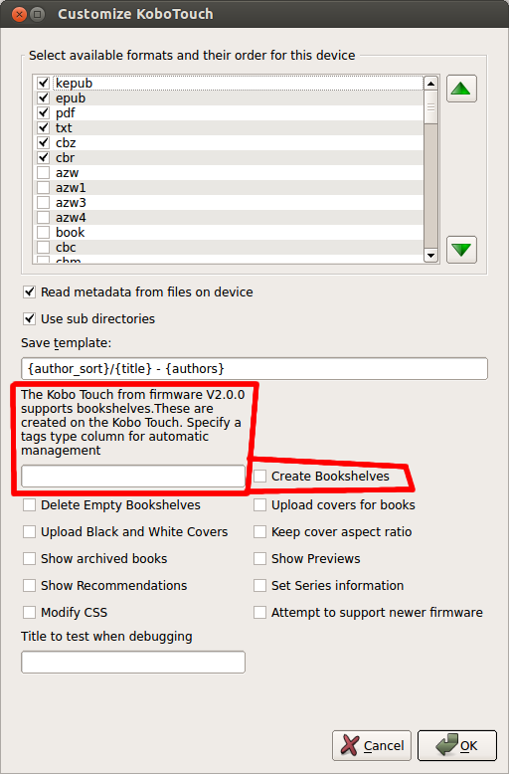The image size is (509, 774).
Task: Focus the bookshelves tags column field
Action: coord(133,477)
